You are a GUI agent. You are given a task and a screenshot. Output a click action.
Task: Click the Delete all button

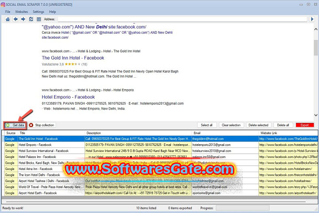283,125
